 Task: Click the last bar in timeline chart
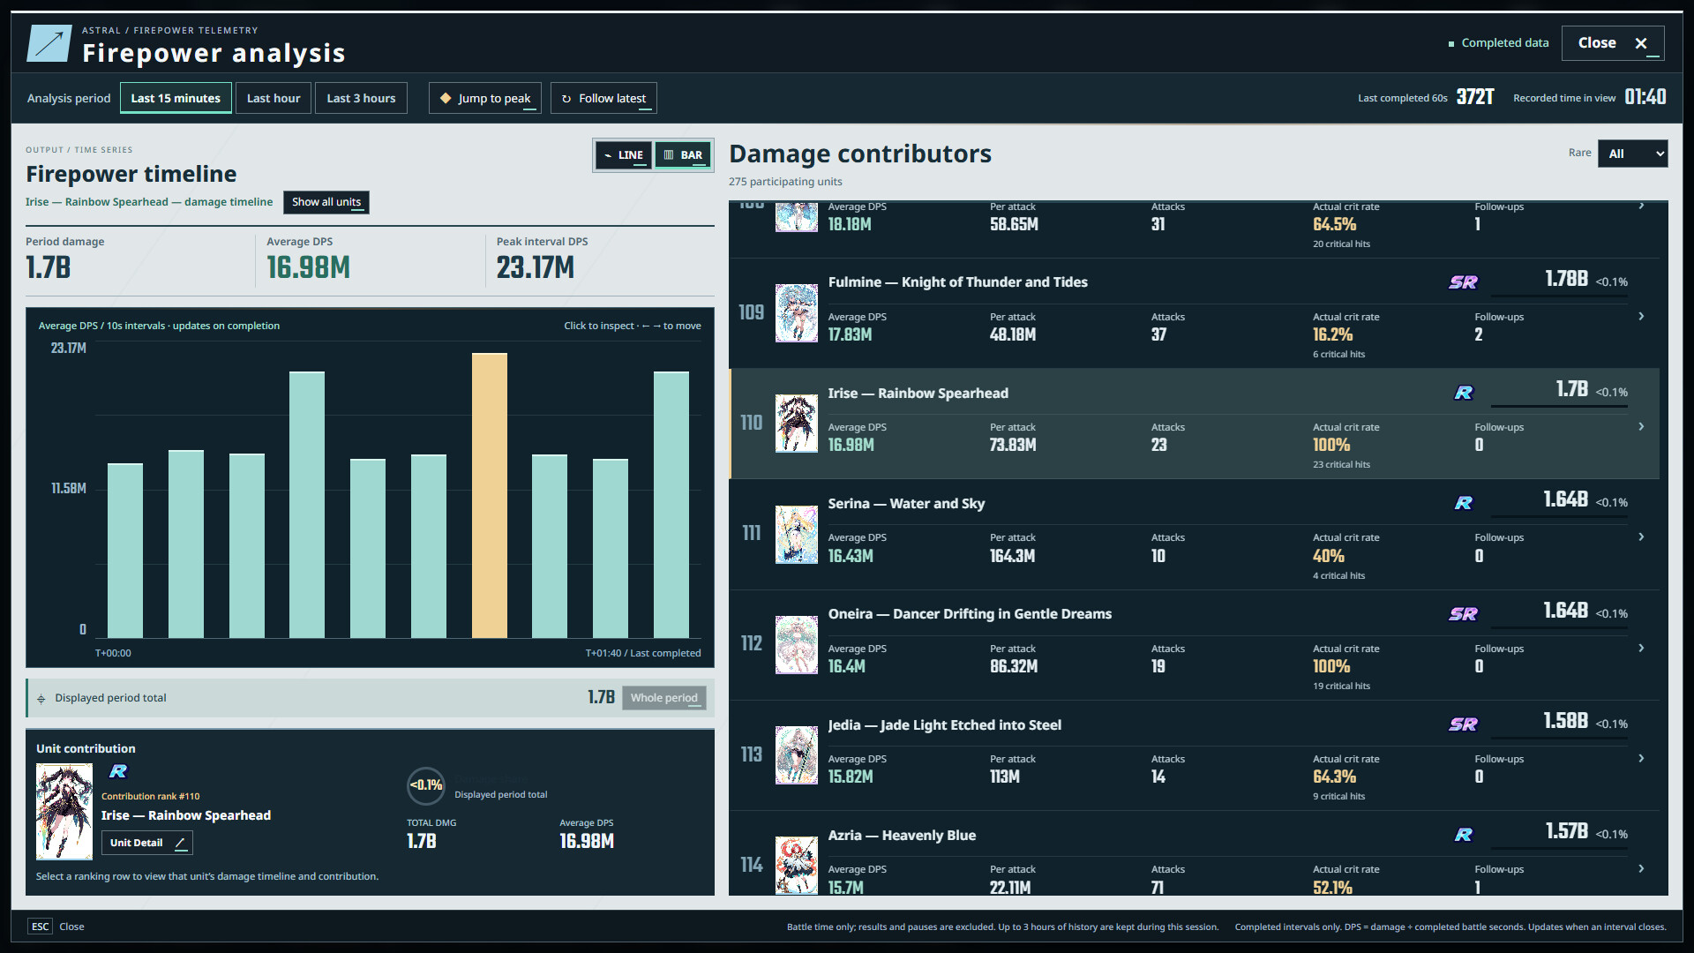point(671,505)
